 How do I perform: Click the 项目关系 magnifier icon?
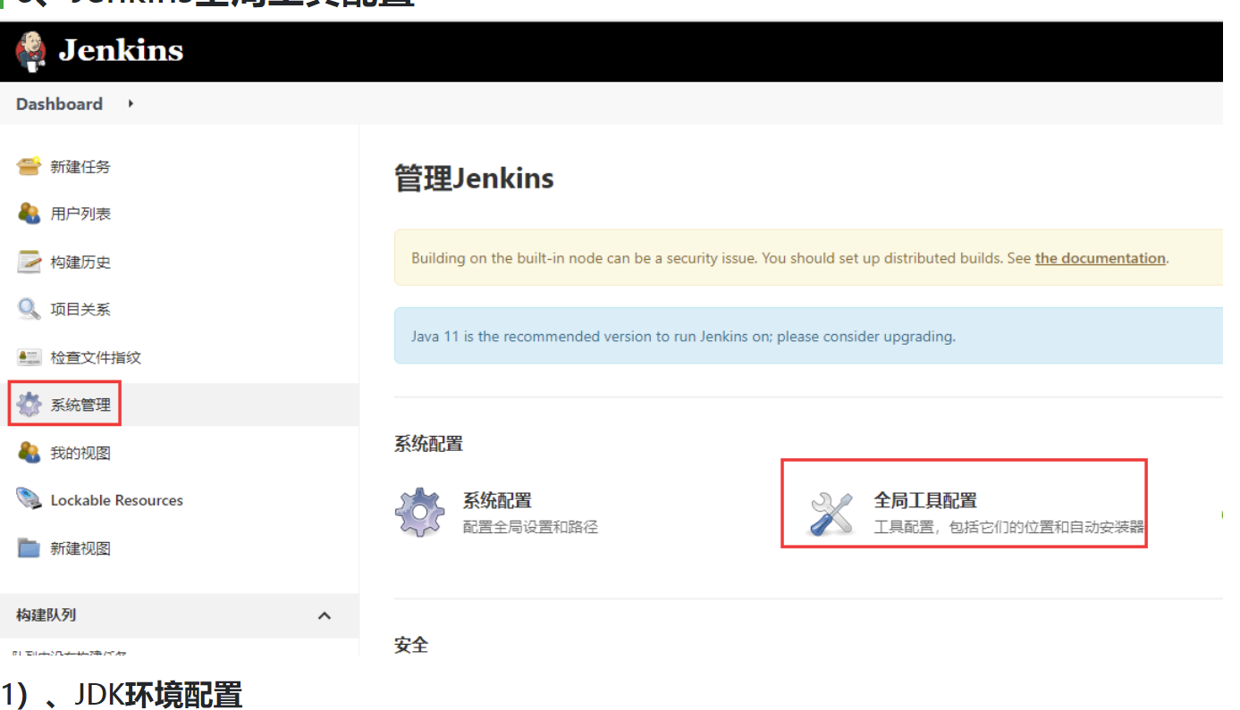tap(30, 309)
